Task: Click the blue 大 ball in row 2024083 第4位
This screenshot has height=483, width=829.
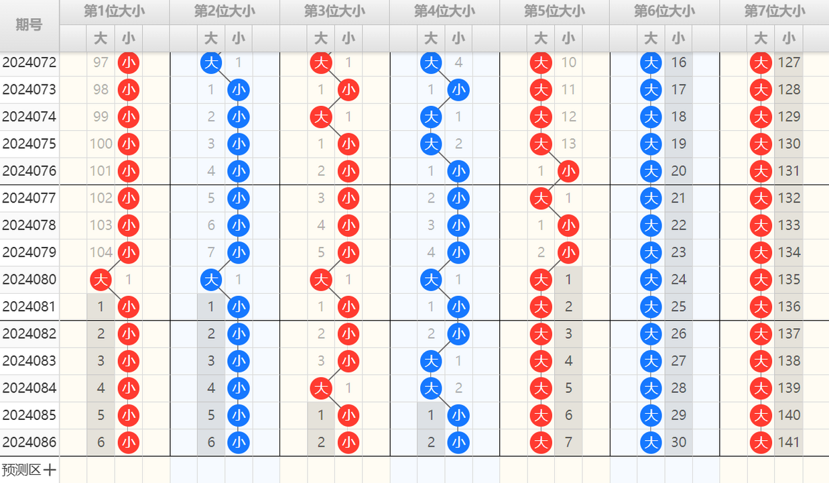Action: tap(431, 361)
